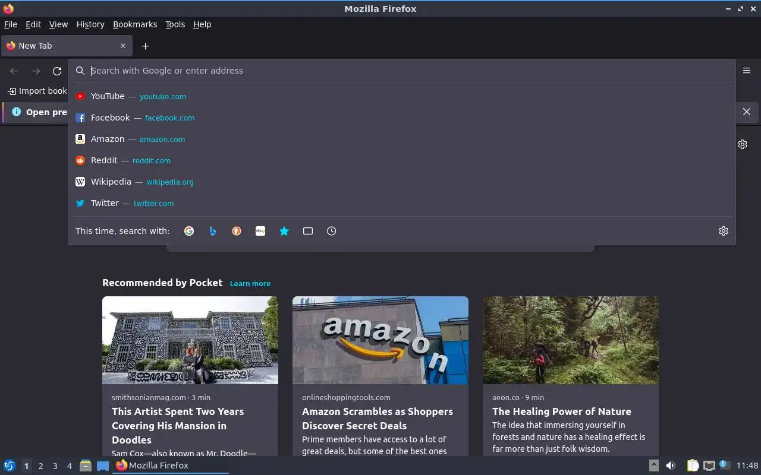The width and height of the screenshot is (761, 475).
Task: Open the network tray icon
Action: 709,465
